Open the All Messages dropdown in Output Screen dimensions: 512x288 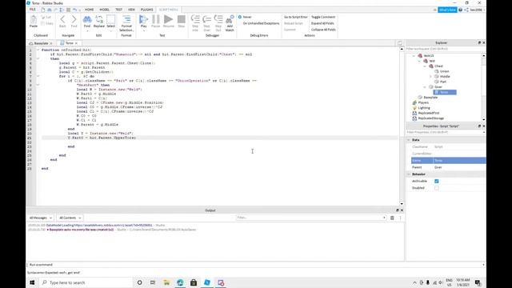click(x=41, y=218)
